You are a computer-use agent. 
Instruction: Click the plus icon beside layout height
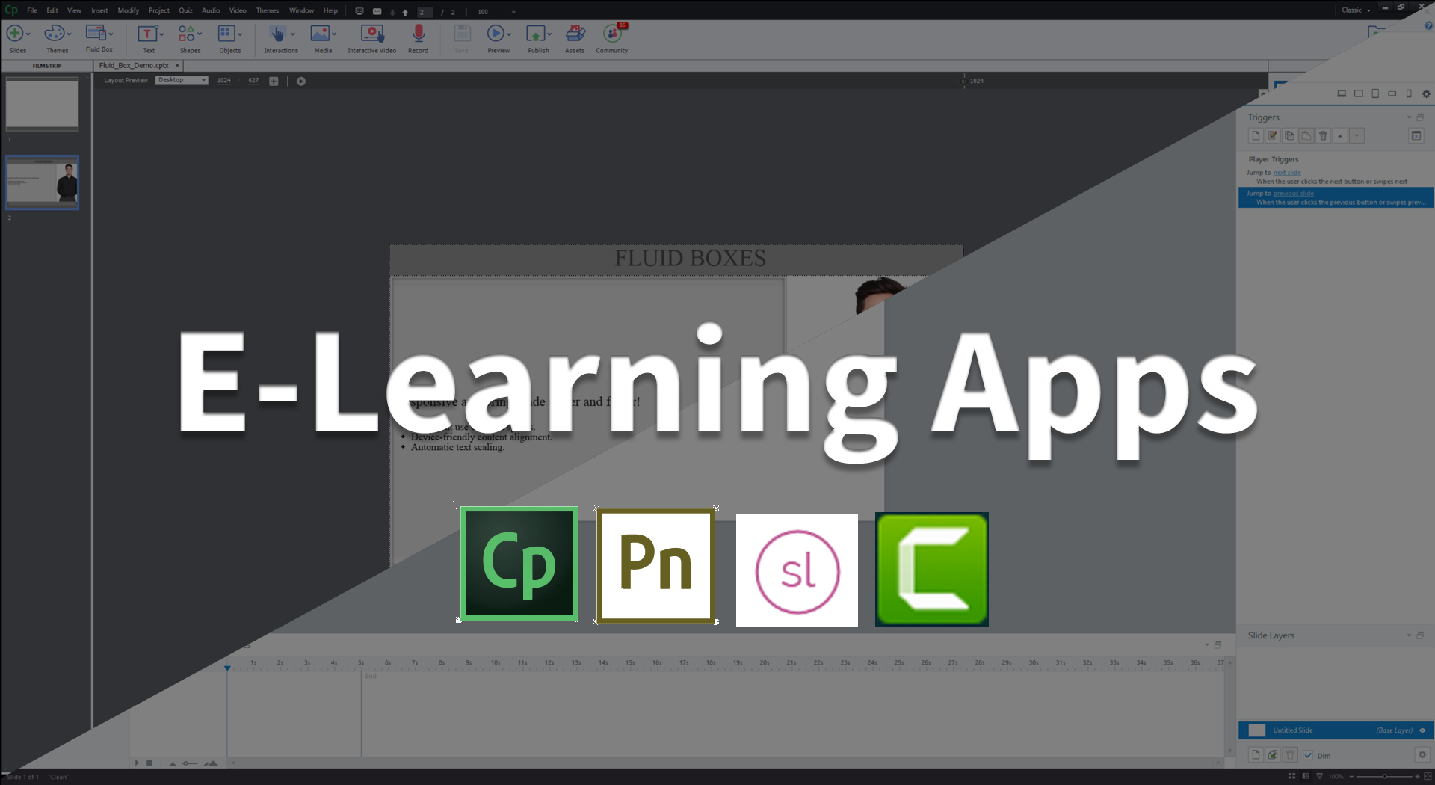coord(274,81)
